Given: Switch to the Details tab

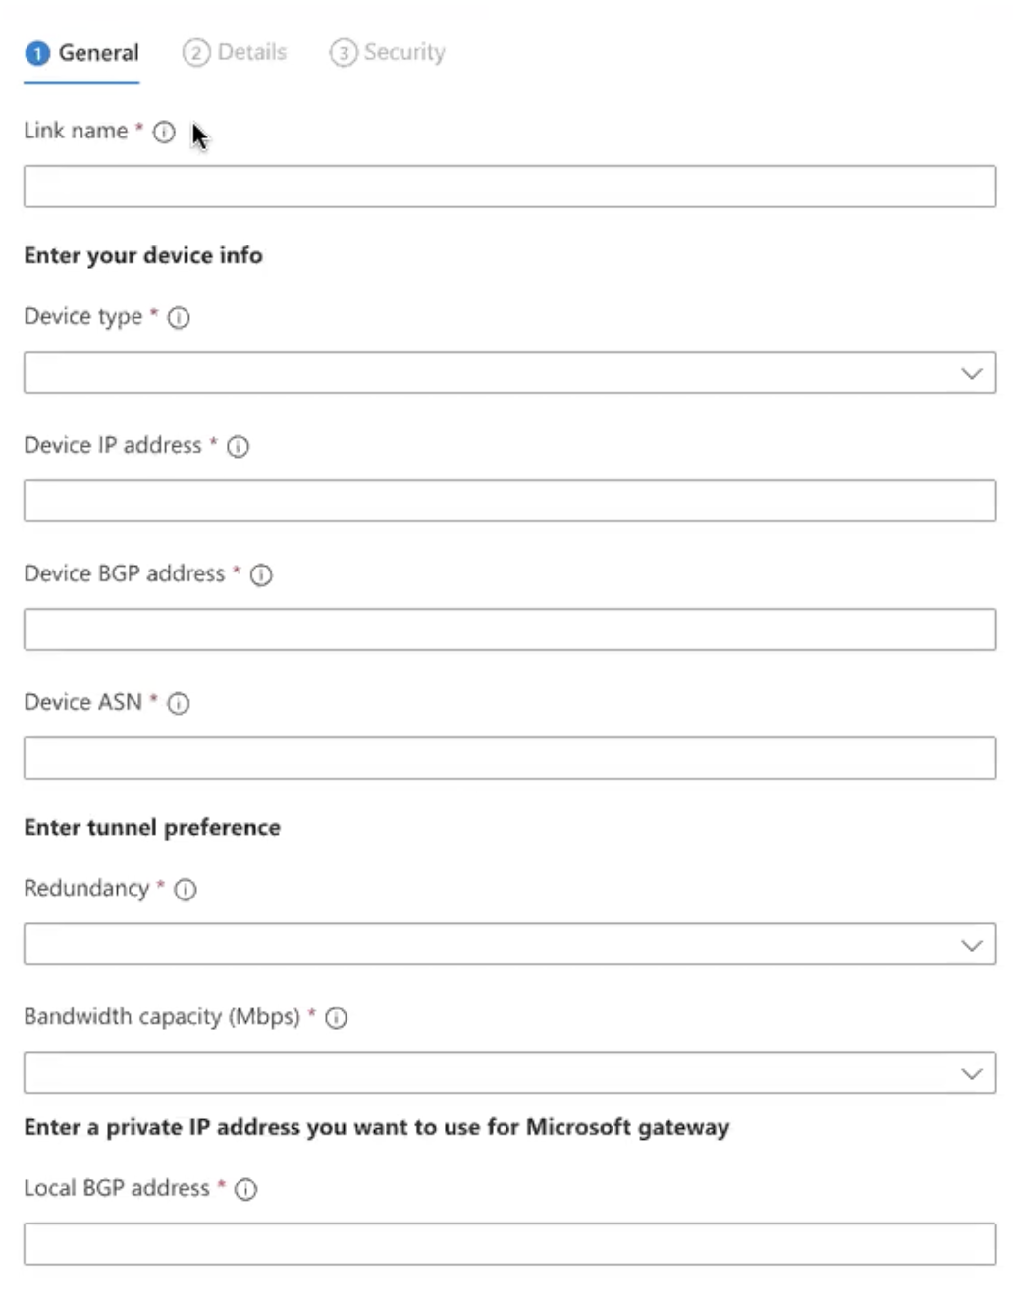Looking at the screenshot, I should pyautogui.click(x=235, y=52).
